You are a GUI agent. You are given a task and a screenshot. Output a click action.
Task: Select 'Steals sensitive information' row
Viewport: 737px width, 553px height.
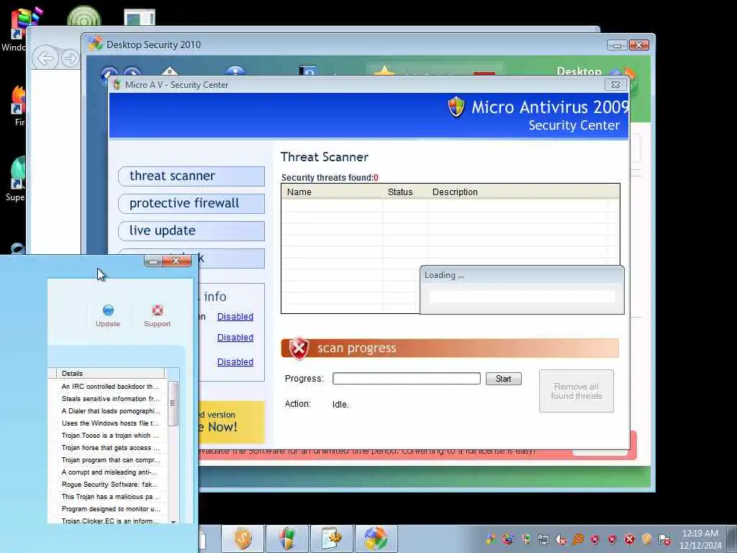tap(110, 398)
